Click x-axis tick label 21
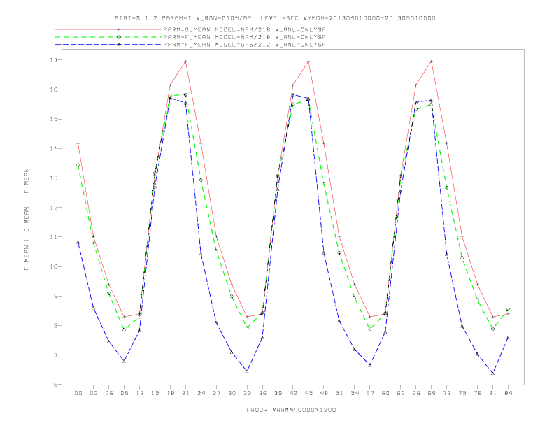This screenshot has width=554, height=428. pyautogui.click(x=185, y=393)
